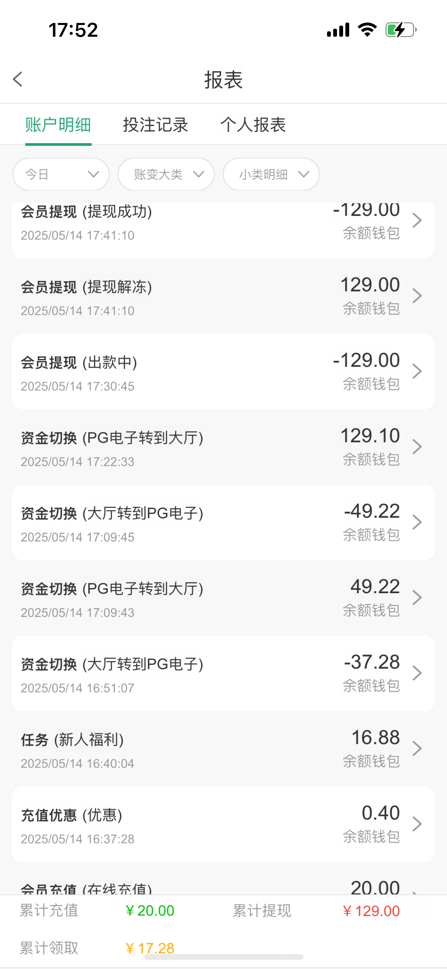Open the -37.28 大厅转到PG电子 transfer record
447x969 pixels.
click(223, 674)
